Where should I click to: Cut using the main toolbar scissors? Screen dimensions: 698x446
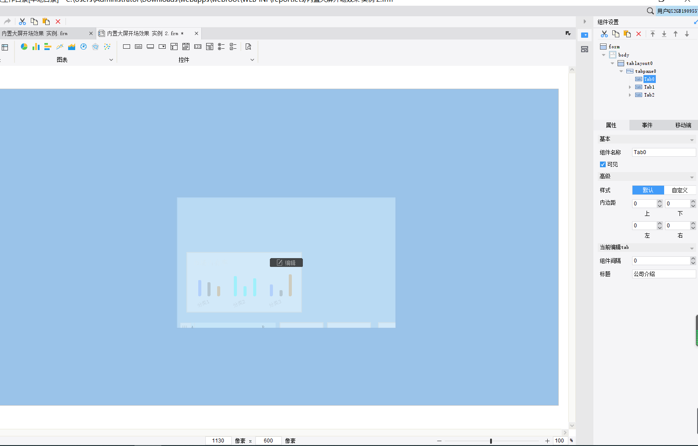22,22
